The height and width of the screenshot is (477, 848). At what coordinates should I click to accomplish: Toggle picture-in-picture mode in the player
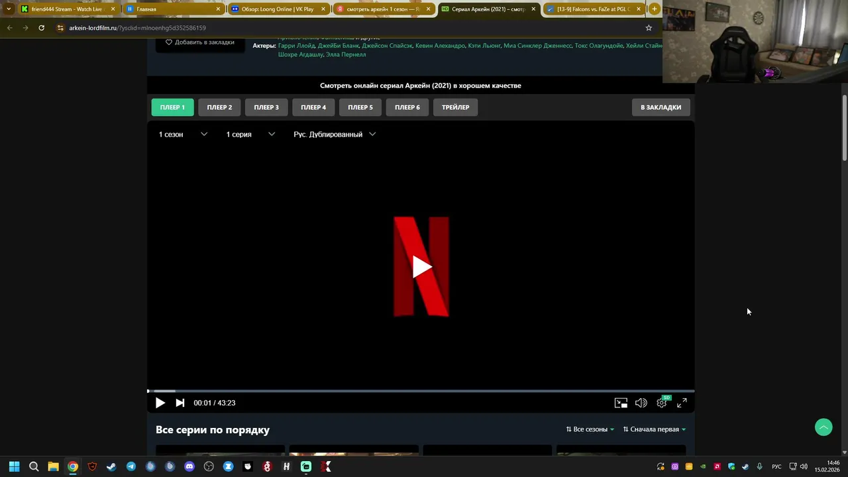coord(621,403)
